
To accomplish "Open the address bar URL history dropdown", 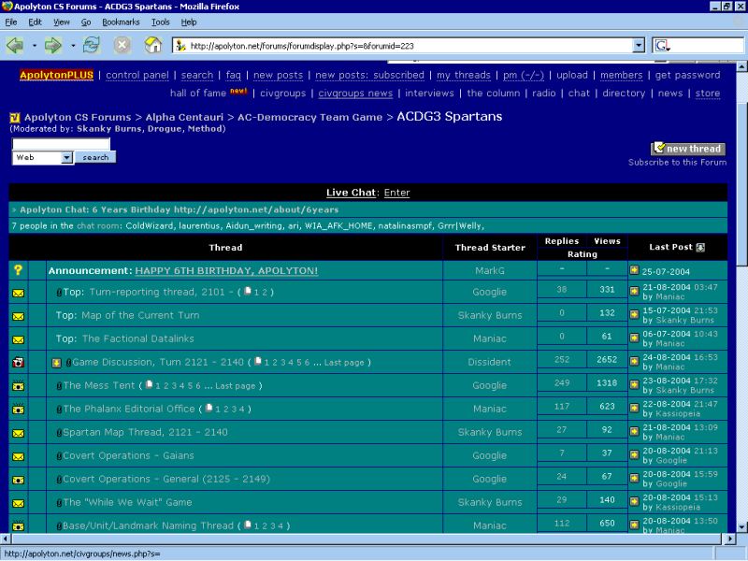I will tap(639, 45).
